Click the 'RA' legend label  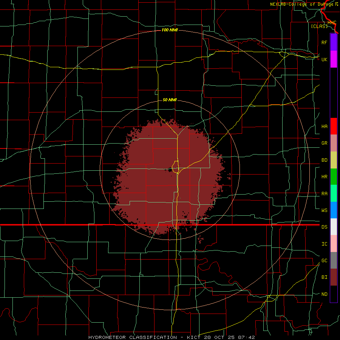pos(324,194)
